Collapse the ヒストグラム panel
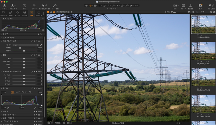Image resolution: width=216 pixels, height=125 pixels. point(1,19)
